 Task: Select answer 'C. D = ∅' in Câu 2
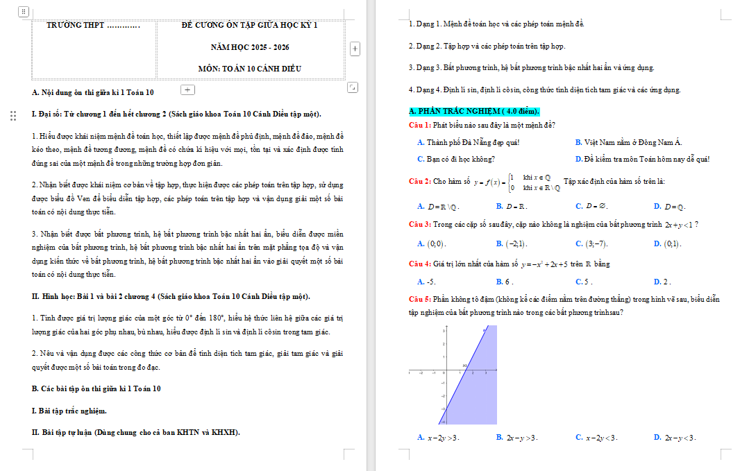[x=592, y=207]
